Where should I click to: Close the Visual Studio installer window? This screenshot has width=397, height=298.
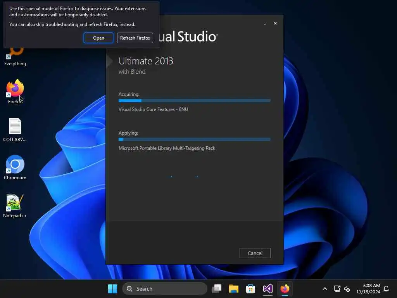point(275,23)
